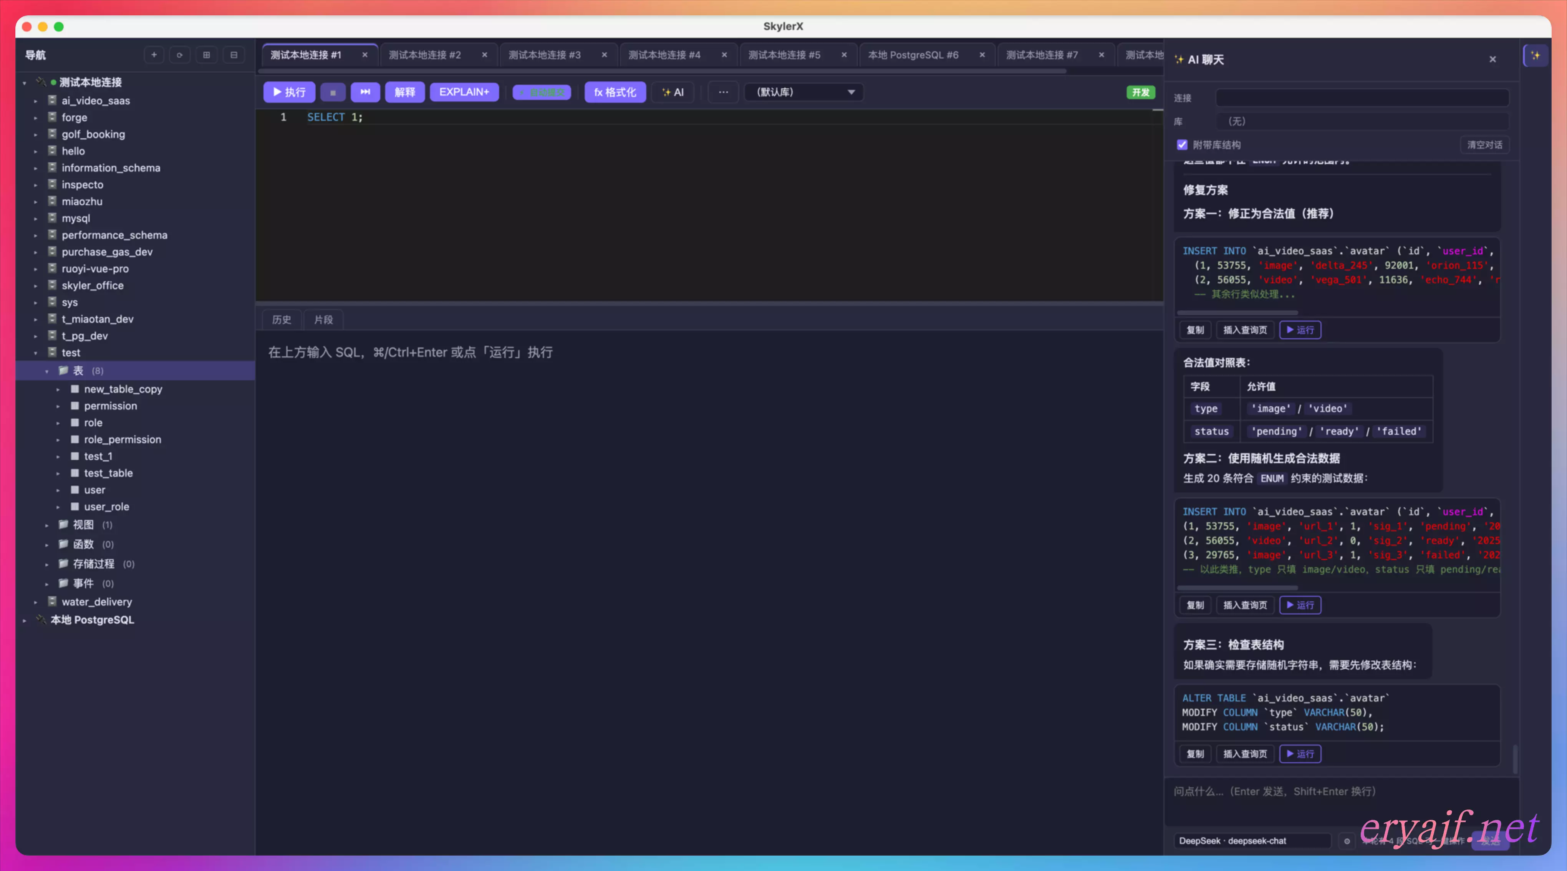Open the 连接 connection dropdown in AI panel

click(x=1362, y=97)
